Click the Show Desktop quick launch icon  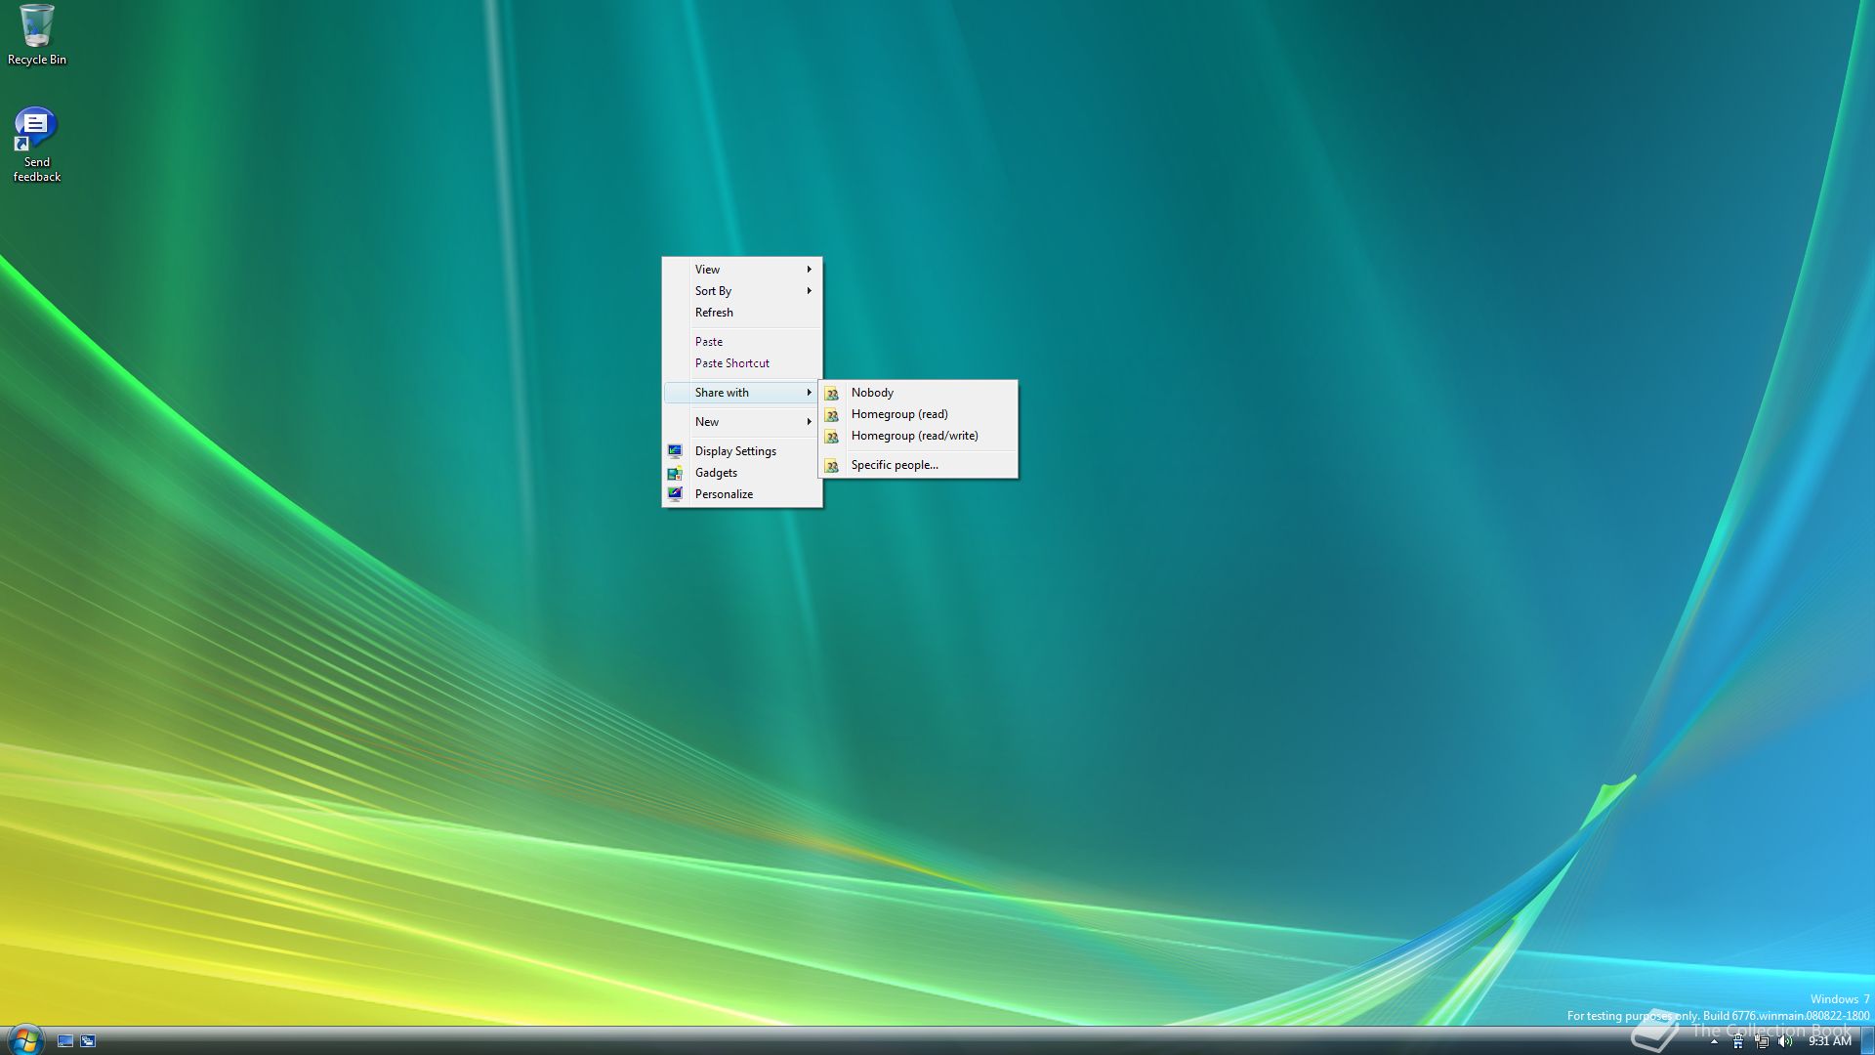click(x=65, y=1041)
